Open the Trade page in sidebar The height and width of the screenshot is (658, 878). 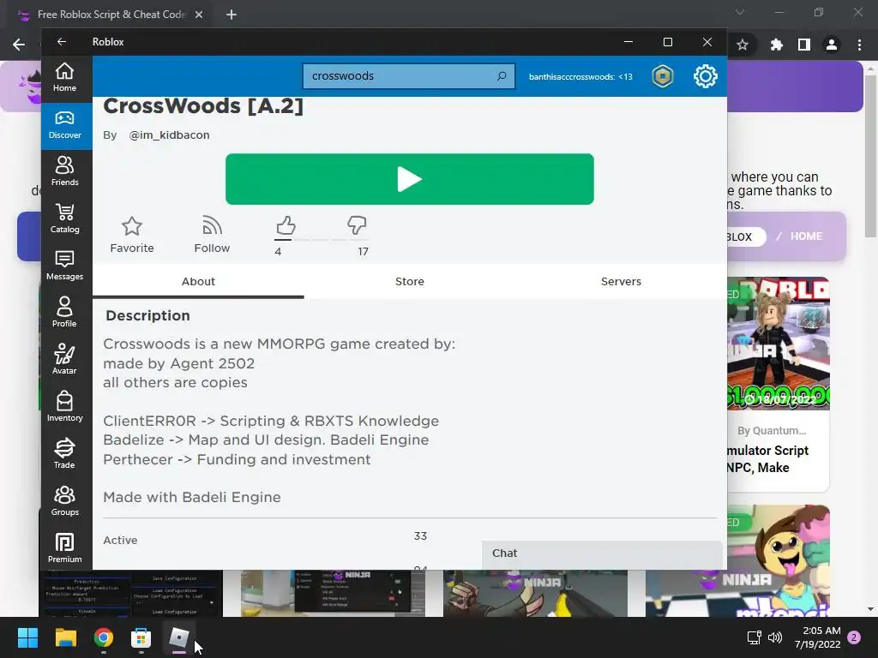click(x=64, y=453)
